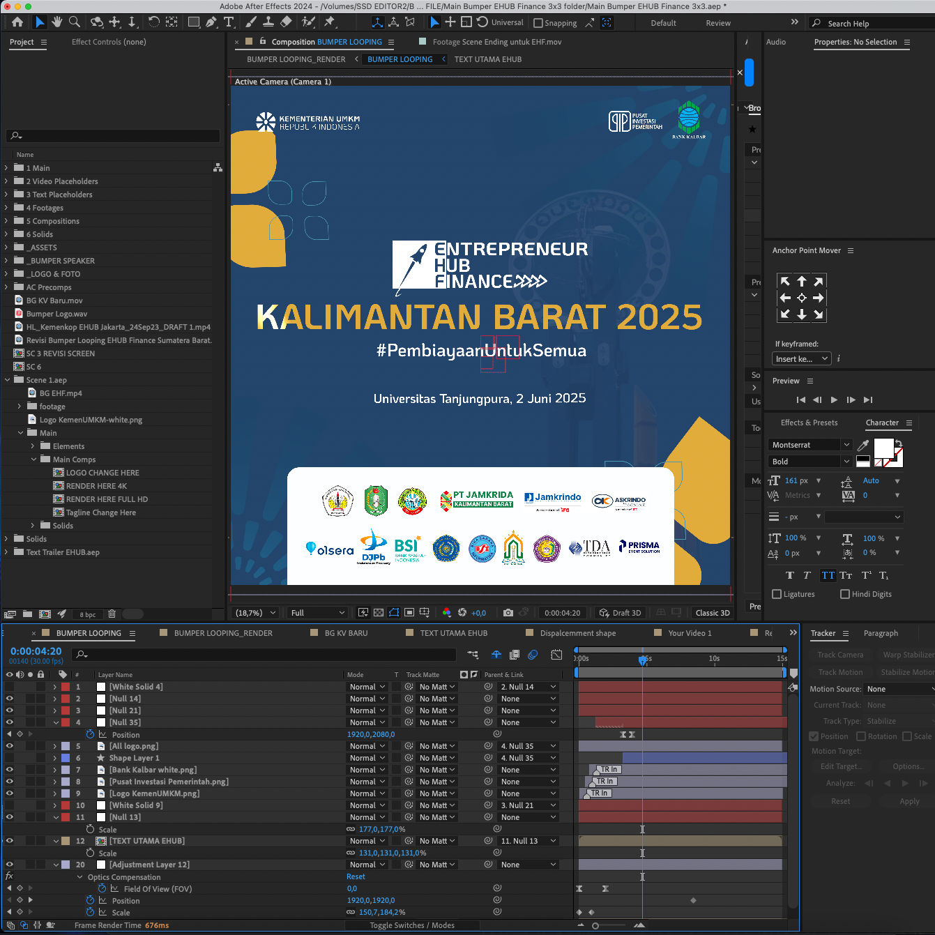Image resolution: width=935 pixels, height=935 pixels.
Task: Collapse the Scene 1.aep folder
Action: (7, 380)
